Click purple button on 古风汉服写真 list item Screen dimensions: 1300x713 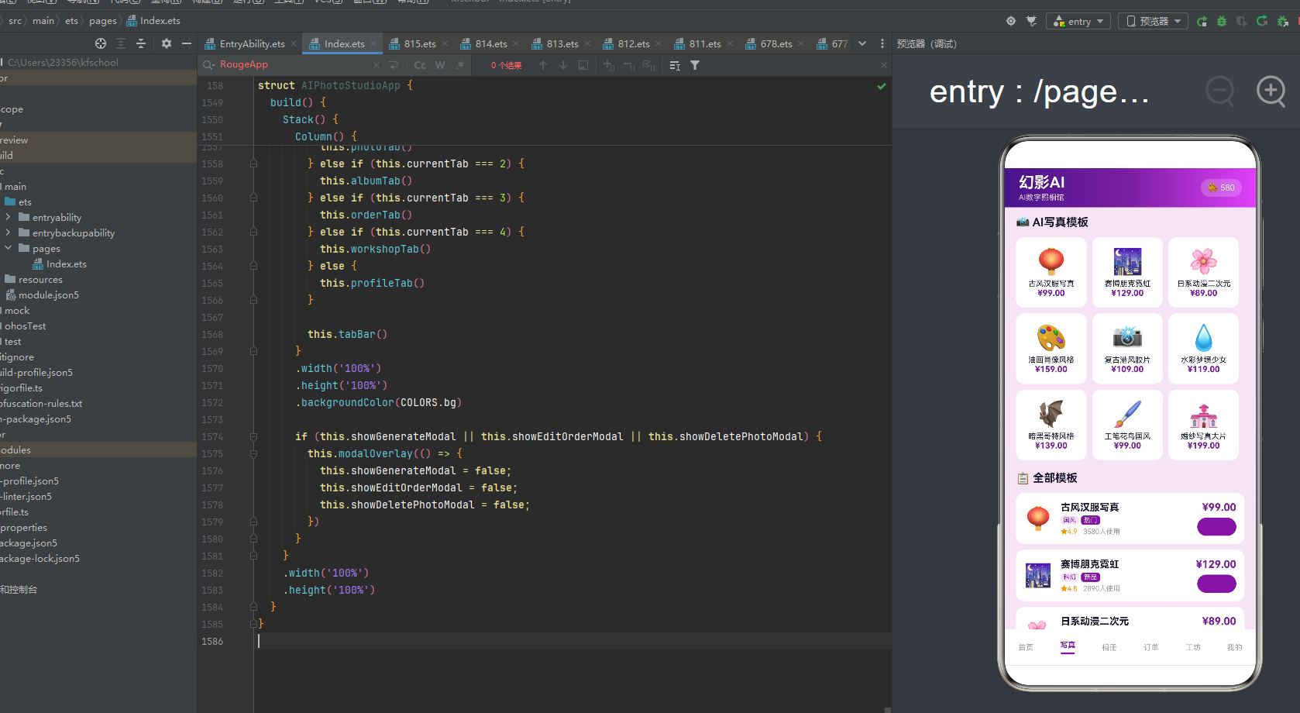pos(1216,527)
